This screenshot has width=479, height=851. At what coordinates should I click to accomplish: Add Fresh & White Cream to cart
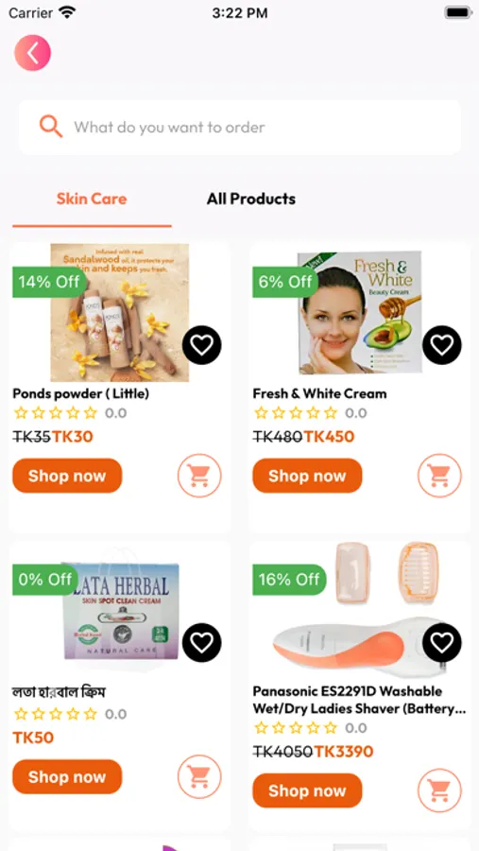tap(439, 476)
